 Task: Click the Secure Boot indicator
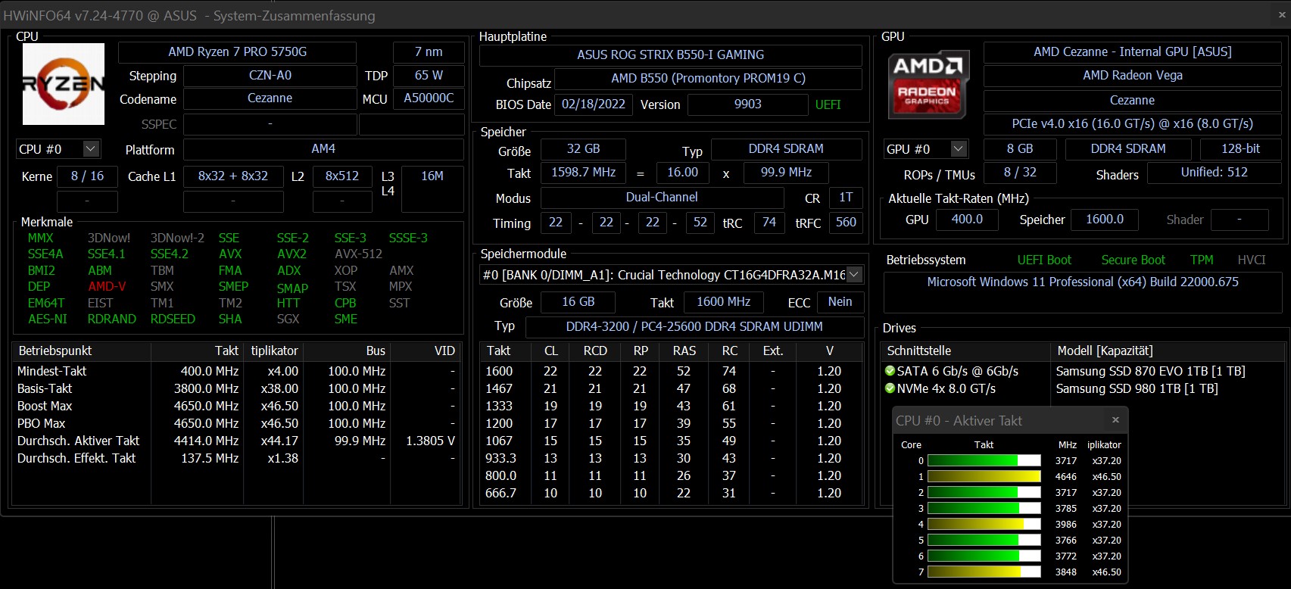[1133, 260]
